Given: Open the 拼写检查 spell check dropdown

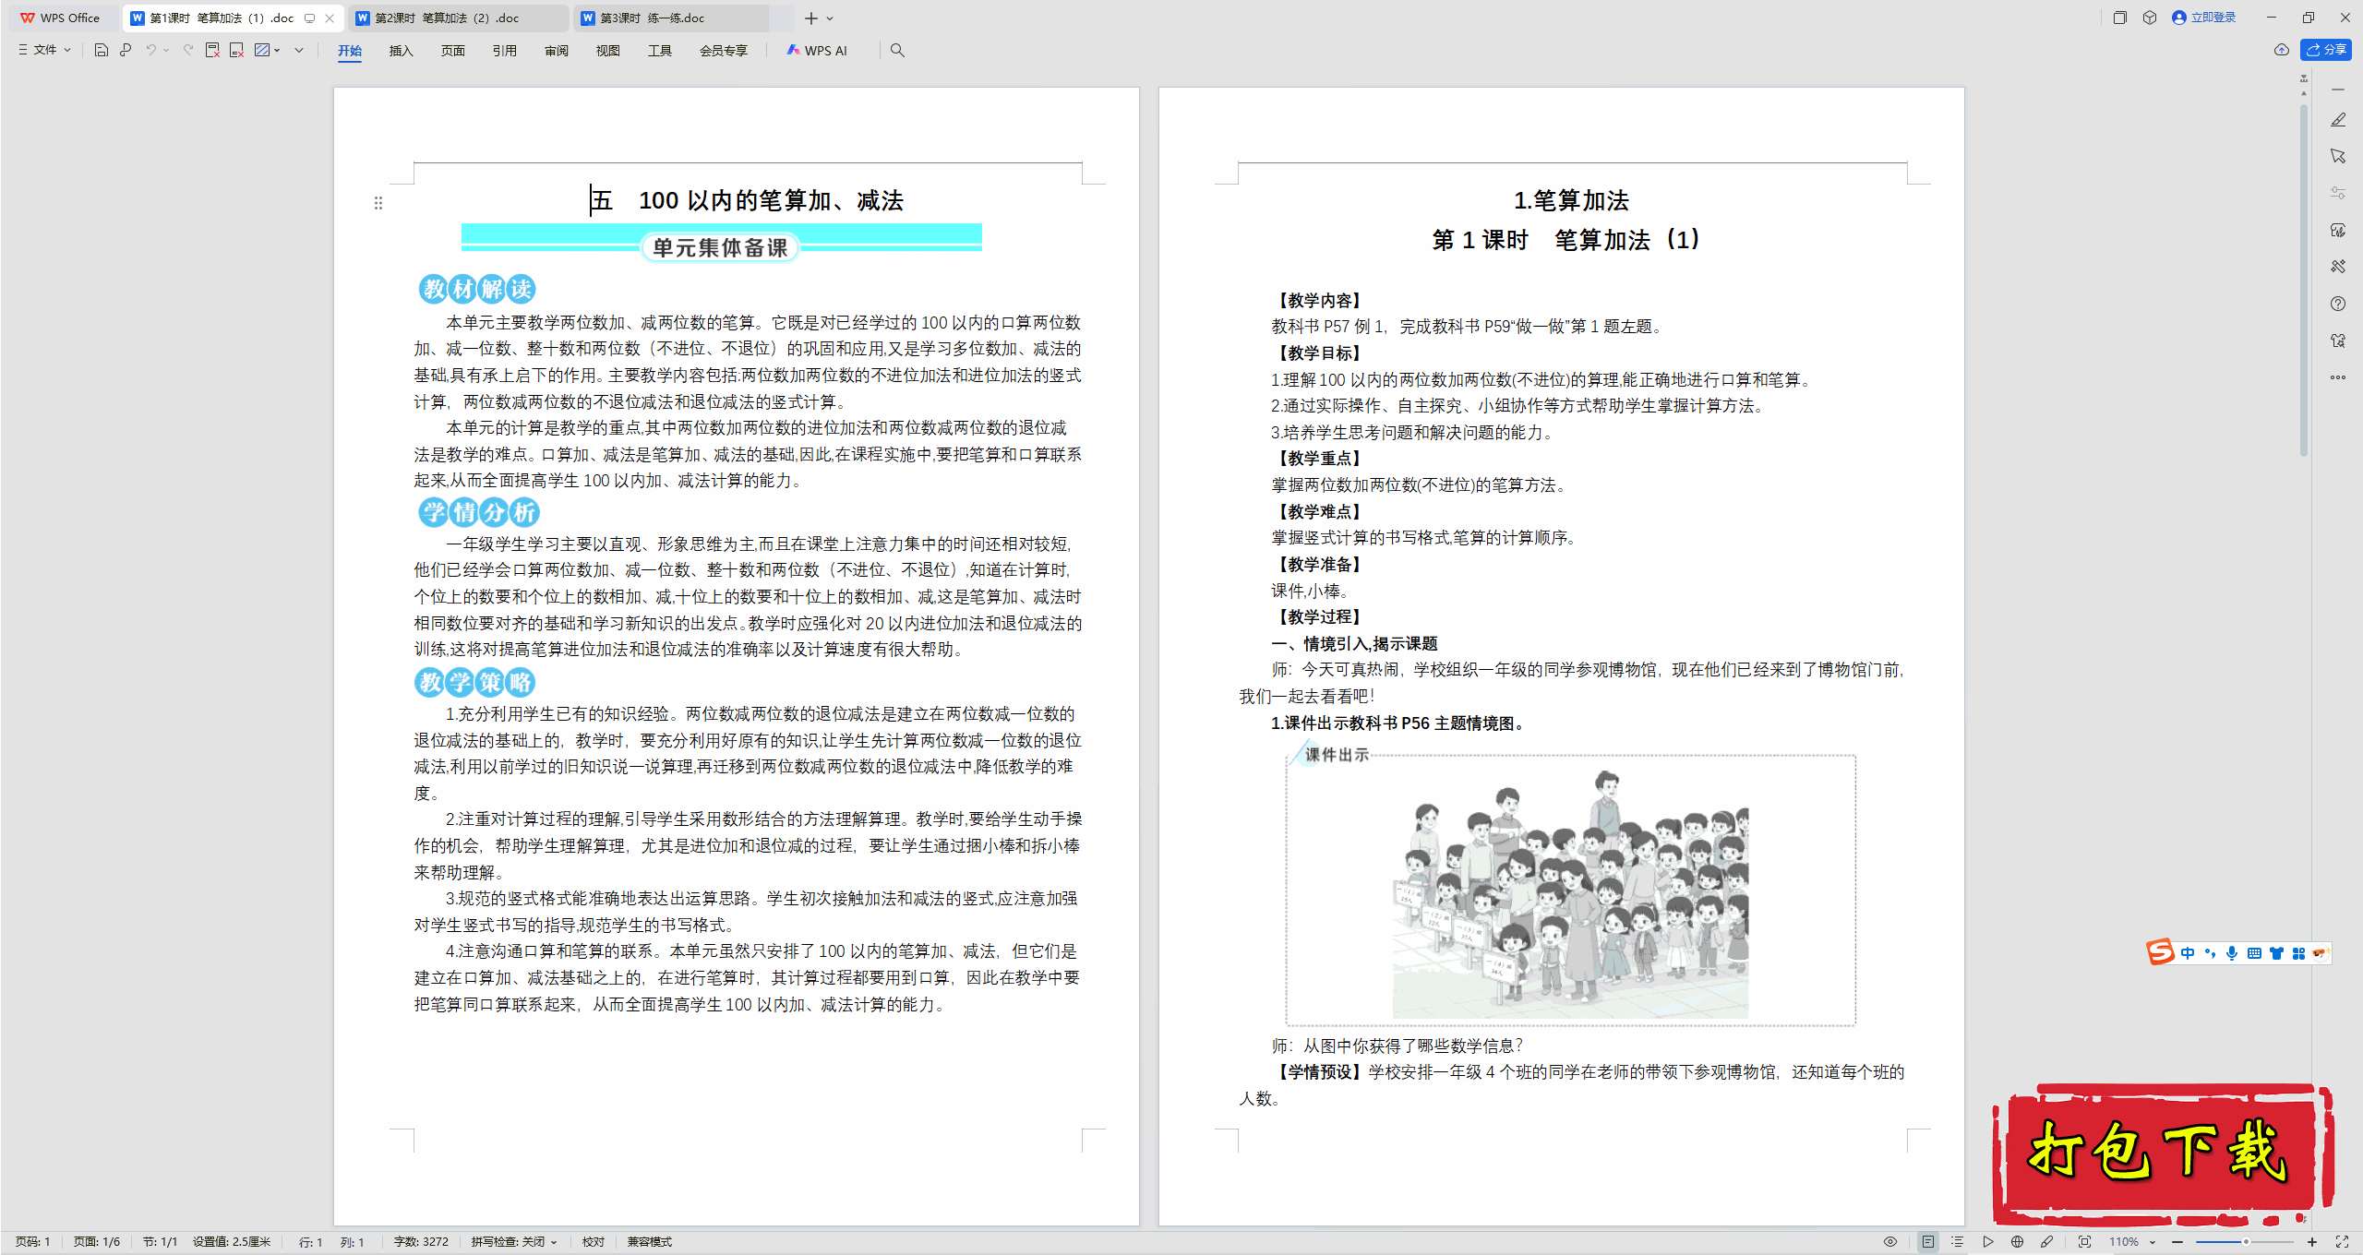Looking at the screenshot, I should [x=514, y=1242].
